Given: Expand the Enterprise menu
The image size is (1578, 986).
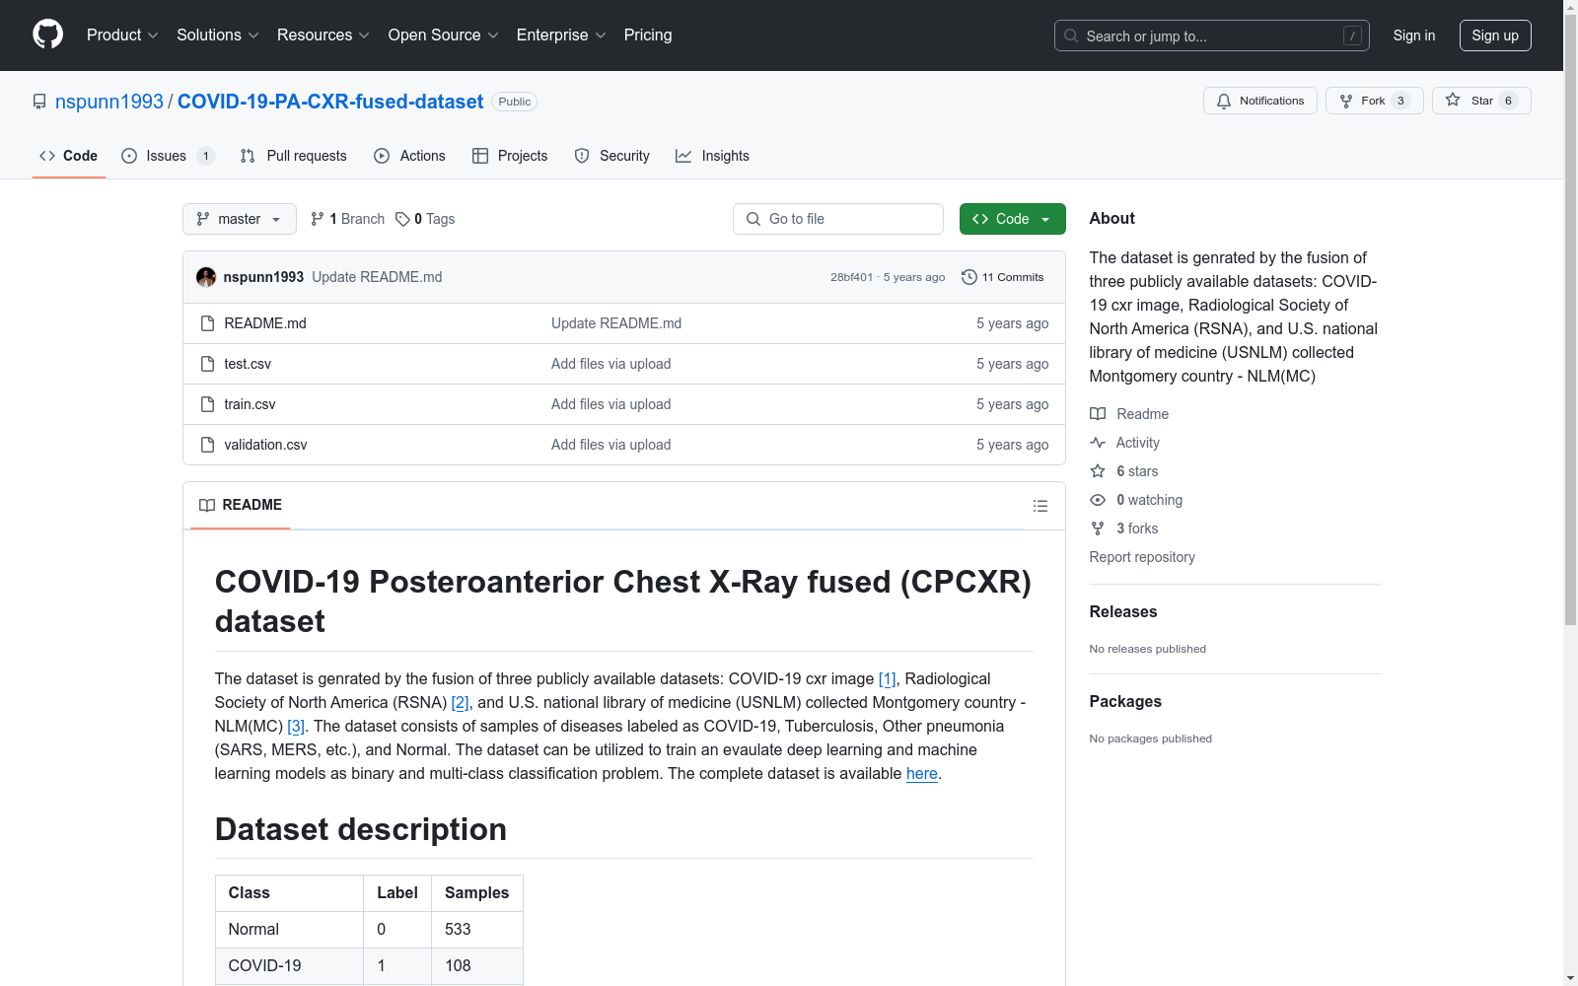Looking at the screenshot, I should [561, 35].
